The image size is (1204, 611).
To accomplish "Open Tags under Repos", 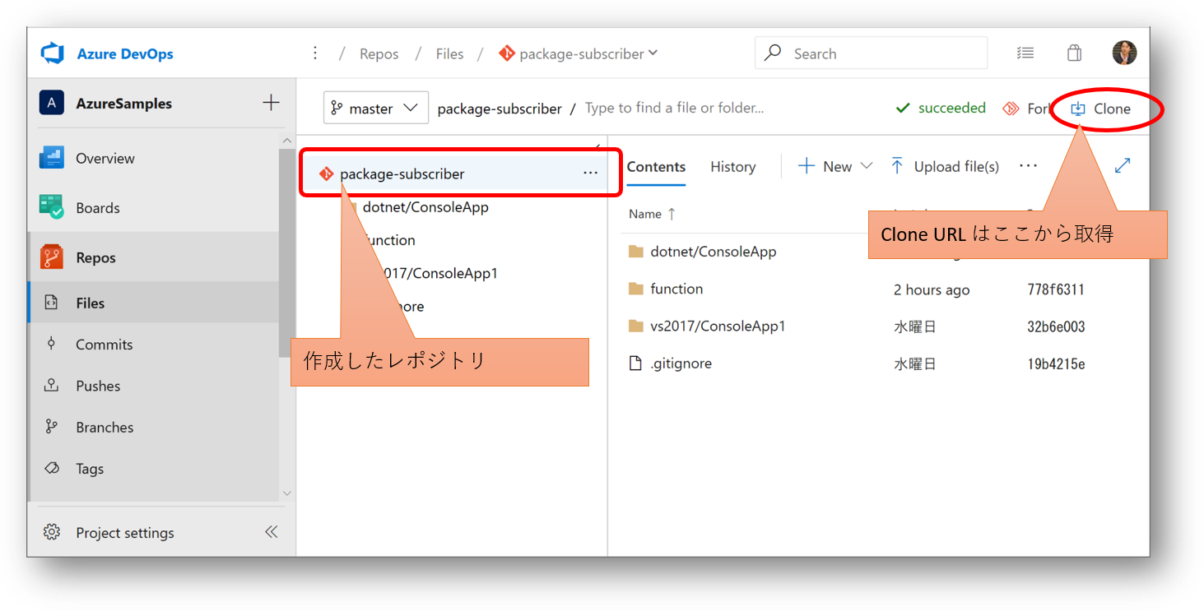I will tap(90, 469).
